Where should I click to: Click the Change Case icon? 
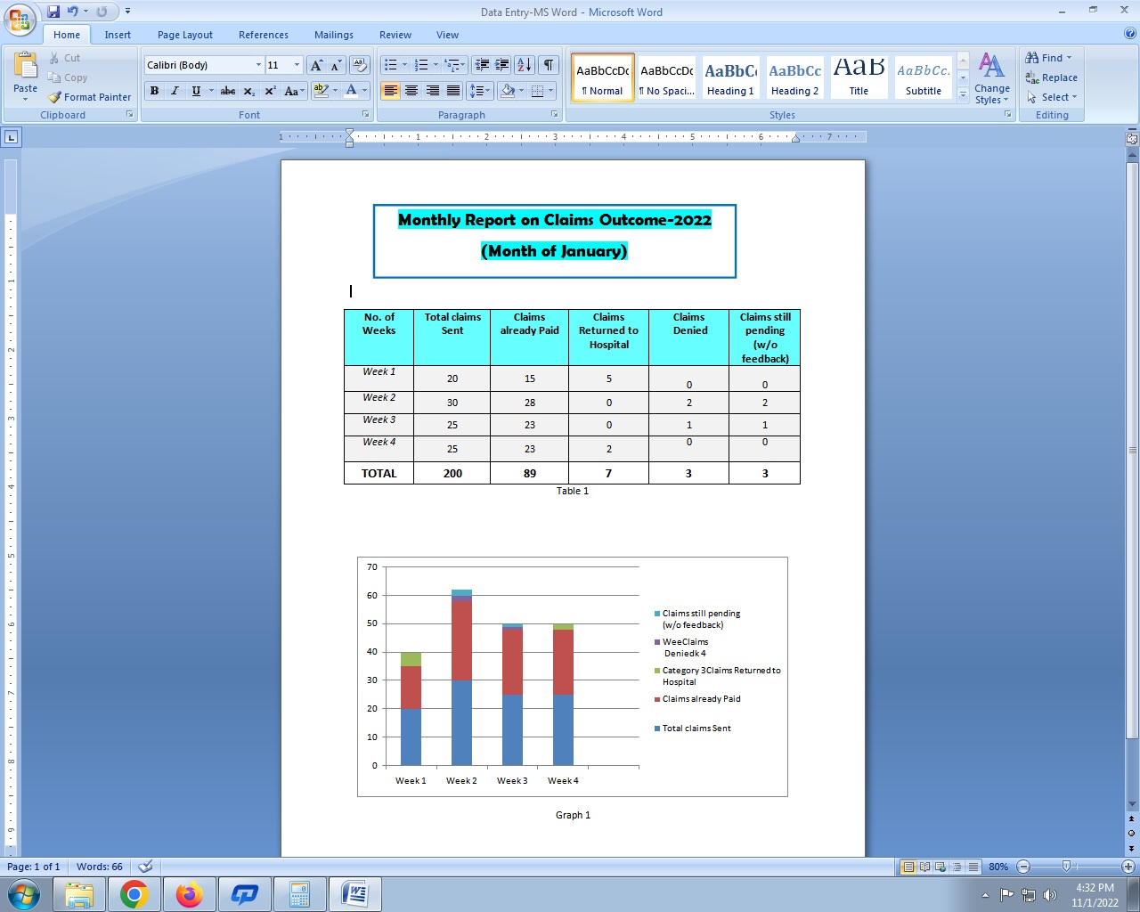(x=294, y=91)
